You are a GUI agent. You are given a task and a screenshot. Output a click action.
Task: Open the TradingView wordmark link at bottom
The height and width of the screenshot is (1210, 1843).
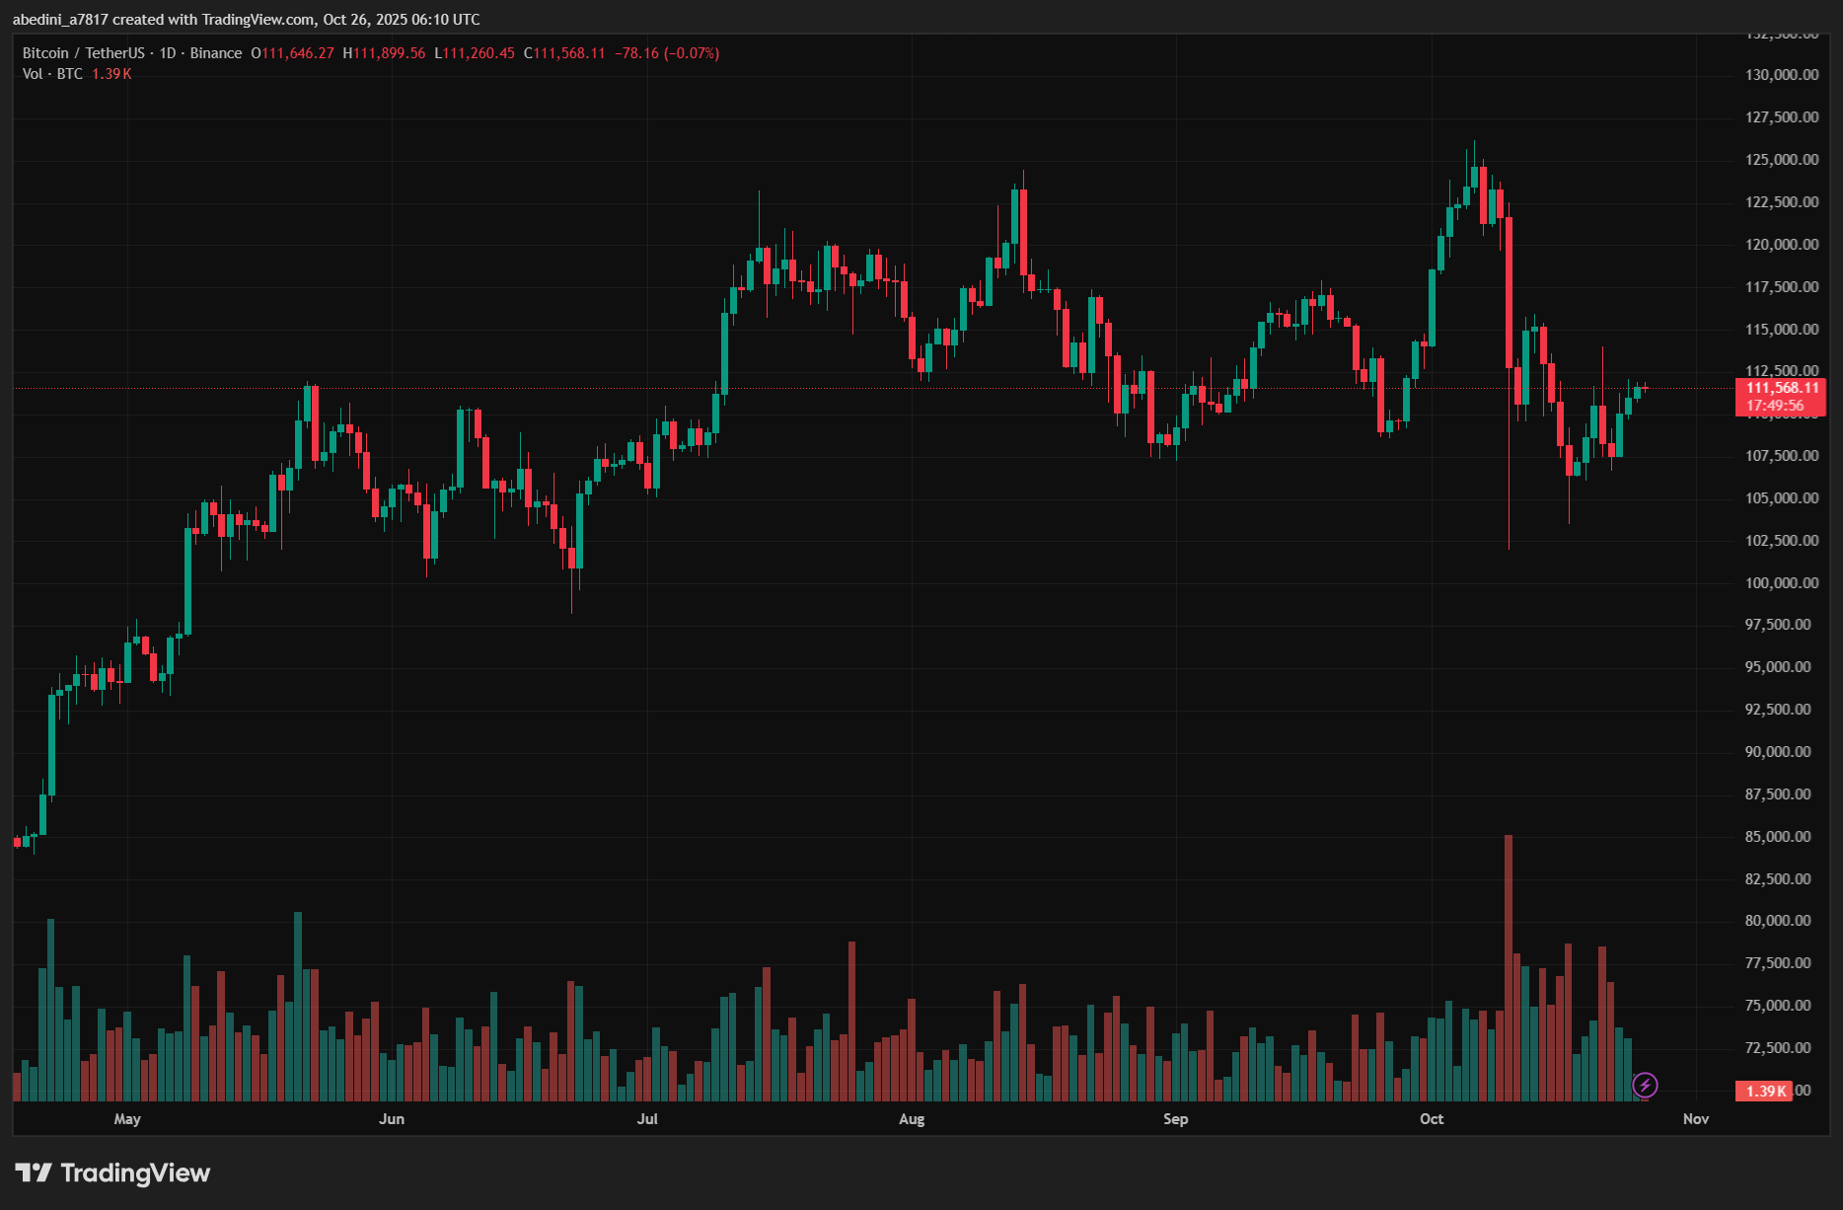(x=135, y=1172)
